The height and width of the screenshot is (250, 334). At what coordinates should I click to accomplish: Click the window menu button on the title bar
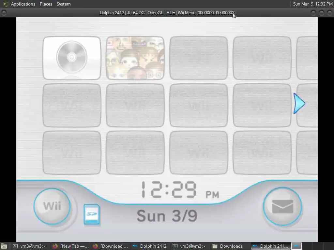pyautogui.click(x=4, y=13)
